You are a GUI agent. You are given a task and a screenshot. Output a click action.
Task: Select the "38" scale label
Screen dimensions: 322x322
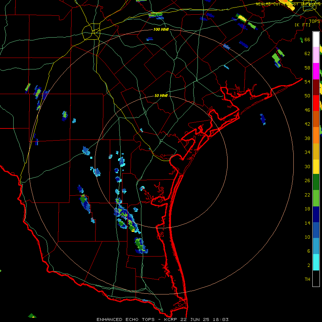click(307, 138)
